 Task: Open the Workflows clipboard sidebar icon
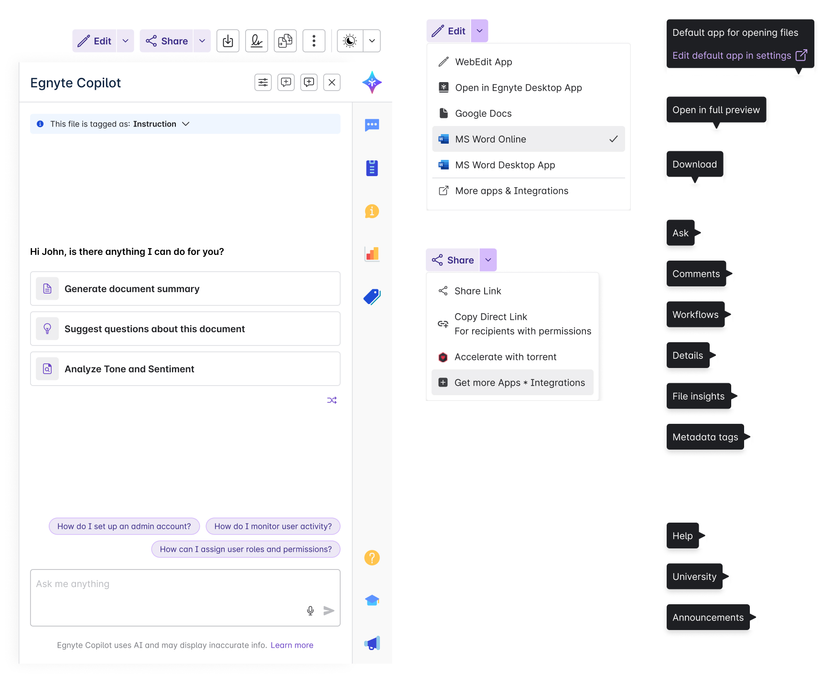coord(372,168)
